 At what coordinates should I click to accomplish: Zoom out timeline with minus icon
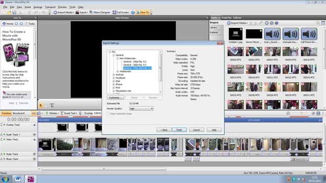[288, 113]
